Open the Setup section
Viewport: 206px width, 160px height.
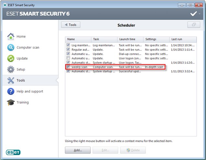point(21,69)
